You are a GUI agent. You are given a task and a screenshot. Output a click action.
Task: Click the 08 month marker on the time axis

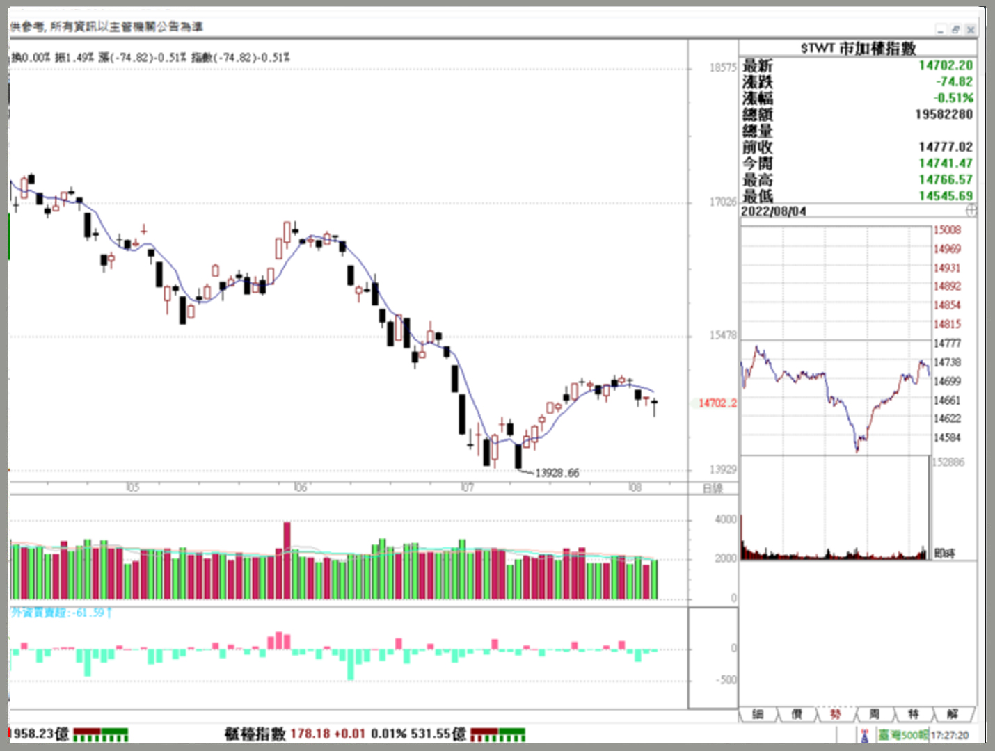coord(635,487)
